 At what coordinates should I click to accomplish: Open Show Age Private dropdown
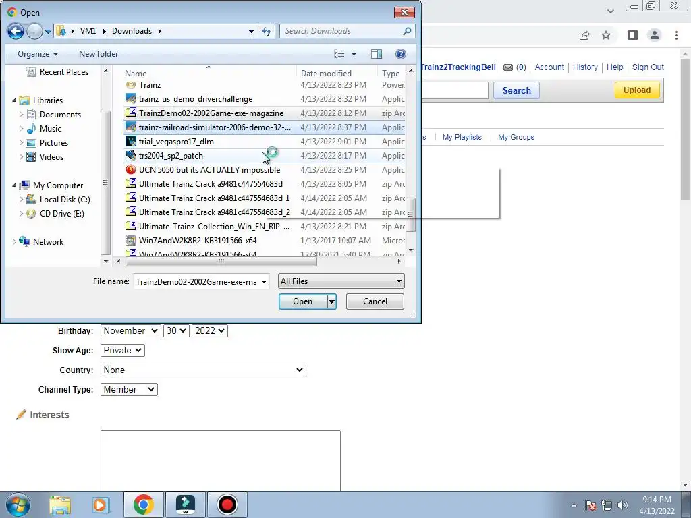123,351
